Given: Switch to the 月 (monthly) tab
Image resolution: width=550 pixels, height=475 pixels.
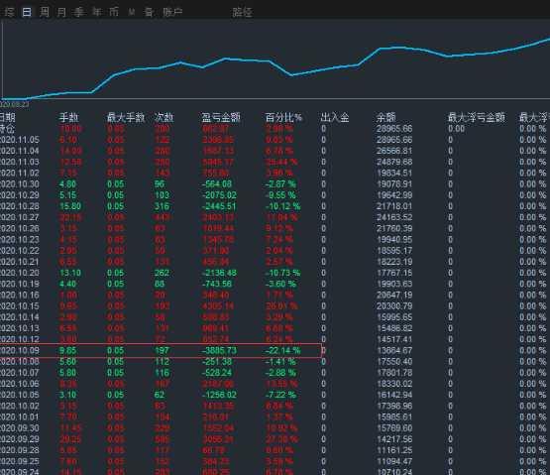Looking at the screenshot, I should [x=61, y=12].
